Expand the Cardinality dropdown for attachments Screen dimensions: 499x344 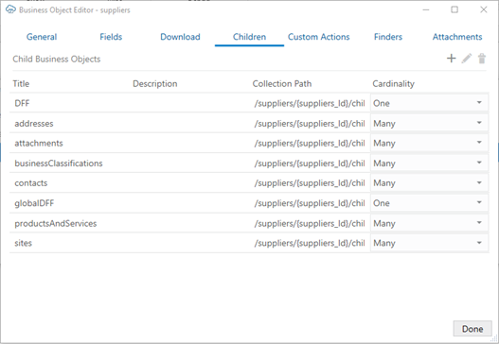coord(429,144)
